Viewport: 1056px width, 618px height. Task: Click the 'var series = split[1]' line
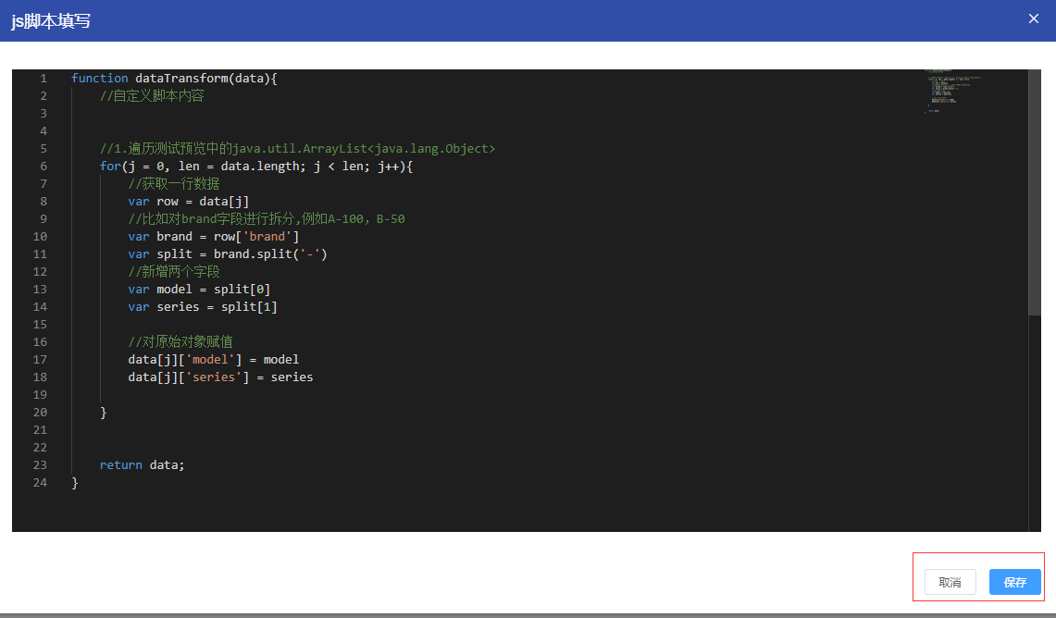pyautogui.click(x=203, y=307)
